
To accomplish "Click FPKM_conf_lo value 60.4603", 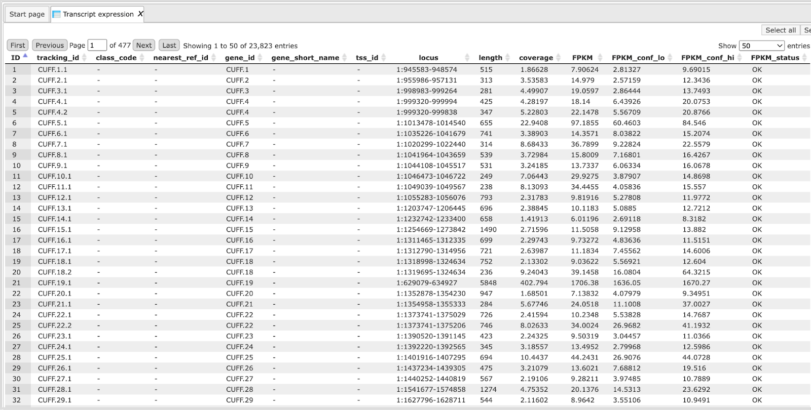I will coord(626,123).
